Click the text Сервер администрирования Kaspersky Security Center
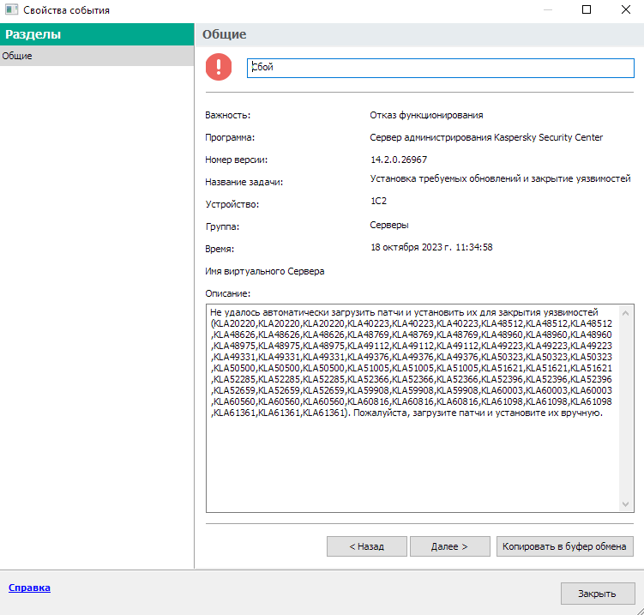644x615 pixels. [486, 137]
